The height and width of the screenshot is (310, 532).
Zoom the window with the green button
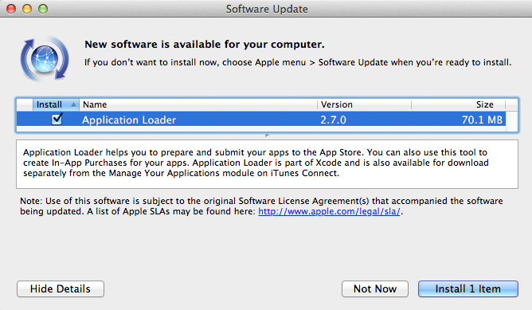click(x=43, y=9)
